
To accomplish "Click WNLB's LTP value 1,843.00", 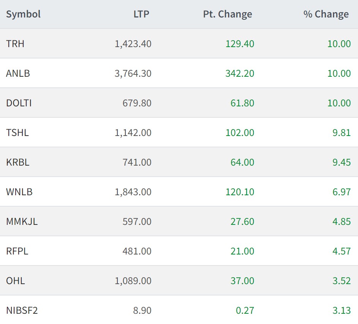I will (133, 192).
